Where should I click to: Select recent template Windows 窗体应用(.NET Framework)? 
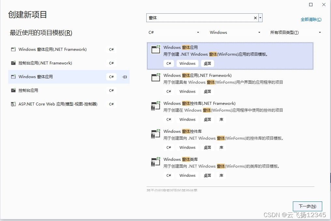[69, 49]
